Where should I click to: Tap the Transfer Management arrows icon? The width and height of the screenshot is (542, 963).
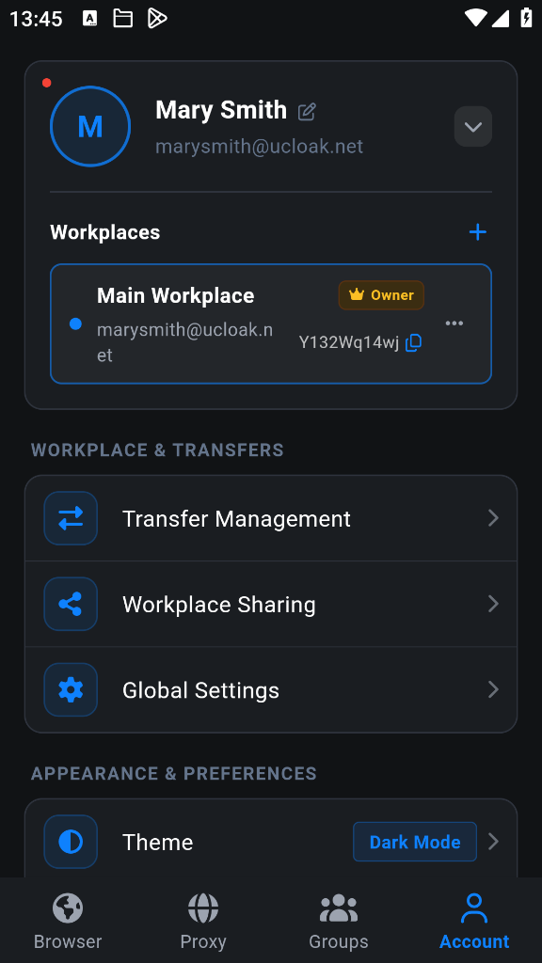71,518
